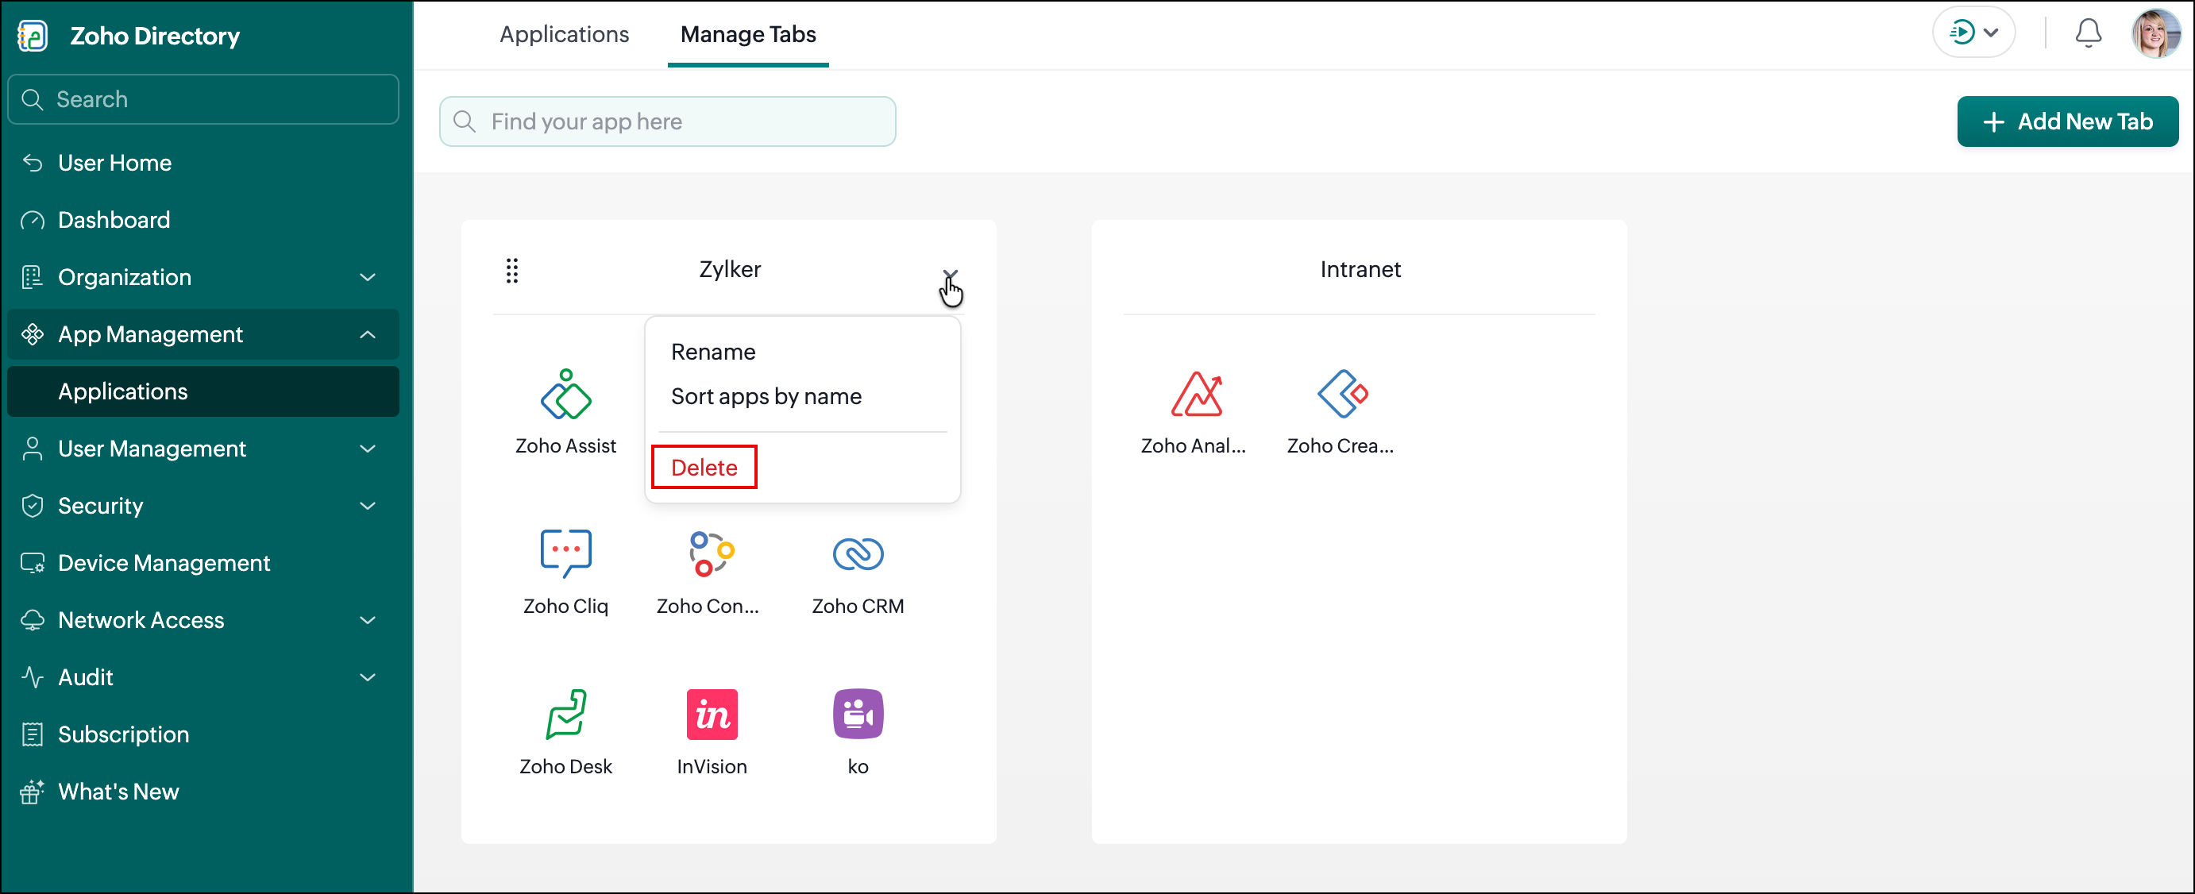Click the Zoho CRM label
Screen dimensions: 2195x894
[858, 606]
